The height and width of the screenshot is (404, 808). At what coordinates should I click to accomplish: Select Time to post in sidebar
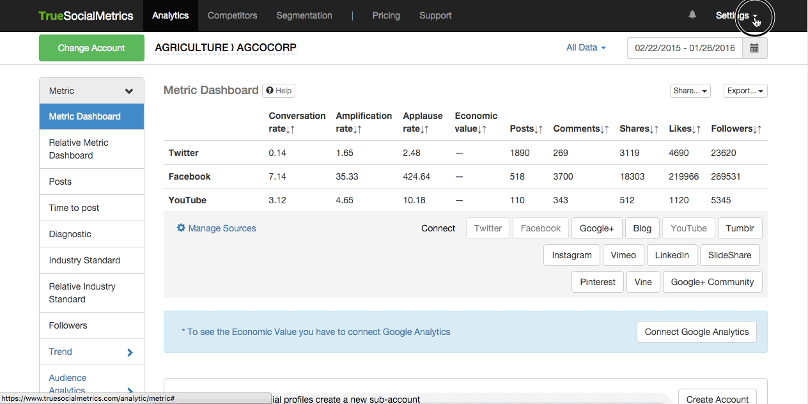tap(74, 208)
